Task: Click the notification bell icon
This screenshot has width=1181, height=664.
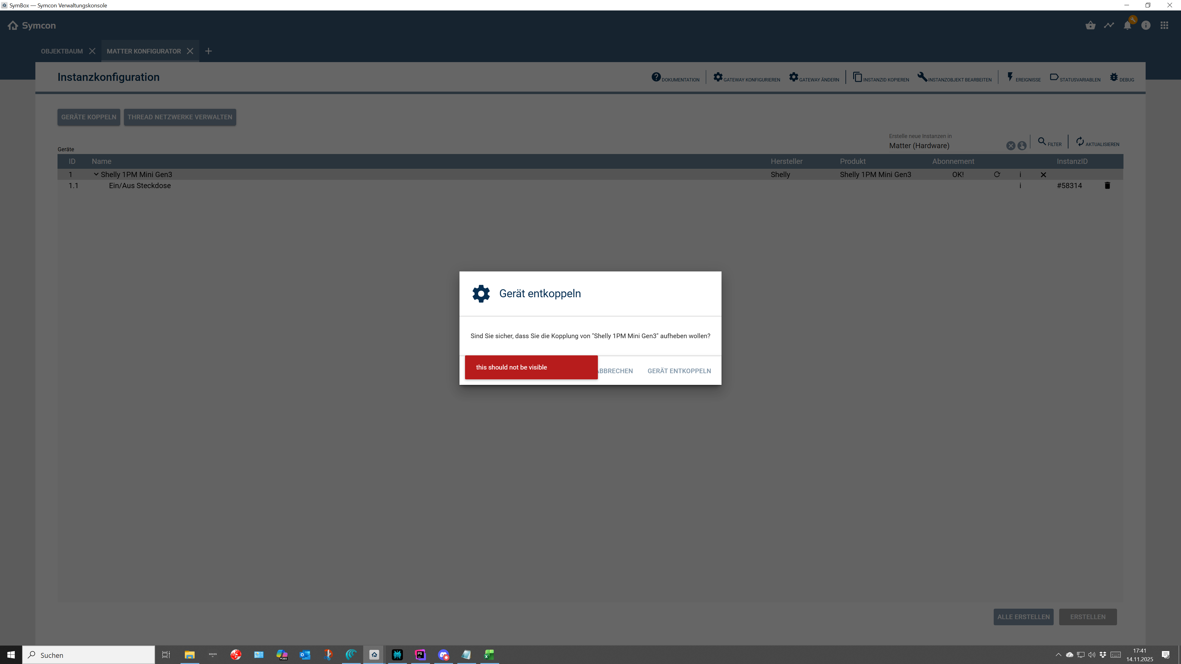Action: (1127, 26)
